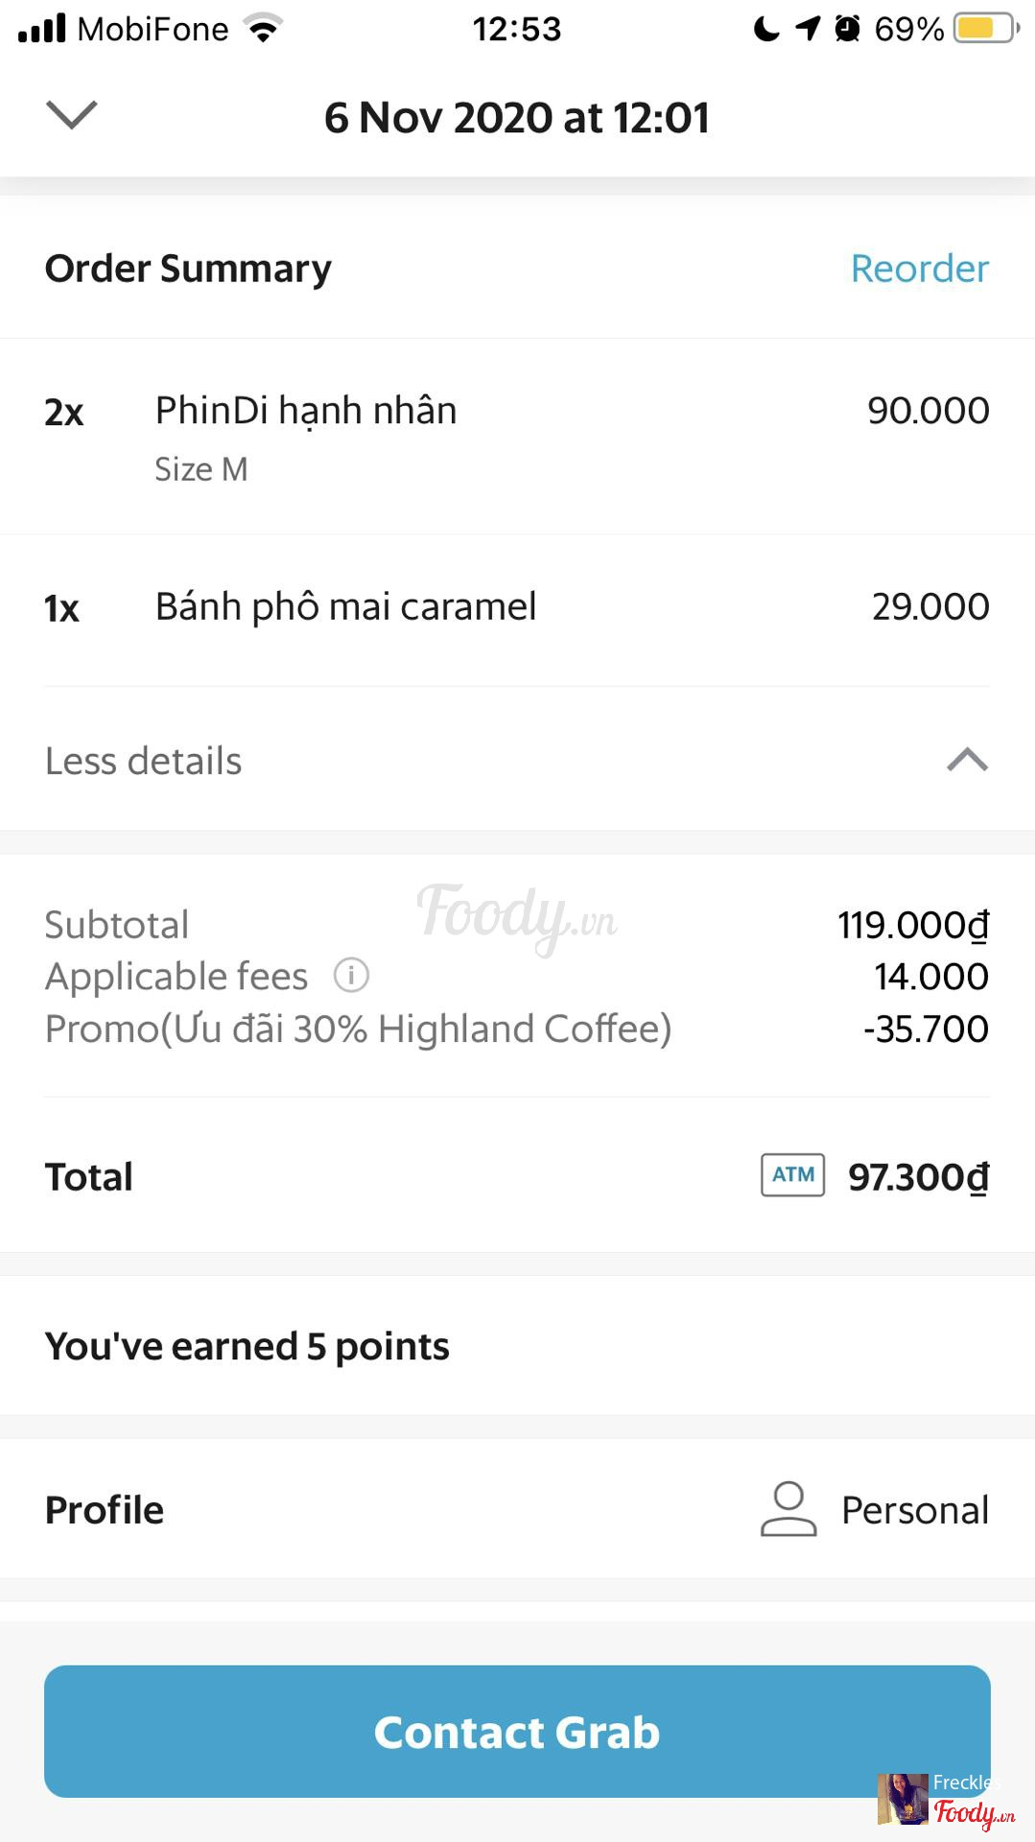The width and height of the screenshot is (1035, 1842).
Task: Collapse the order screen with down chevron
Action: [x=72, y=115]
